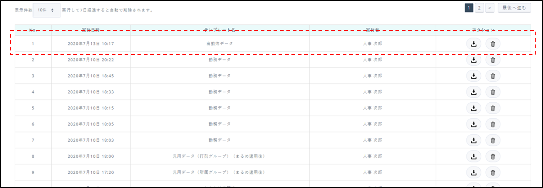Viewport: 543px width, 188px height.
Task: Download row 9 汎用データ（所属グループ） file
Action: tap(474, 172)
